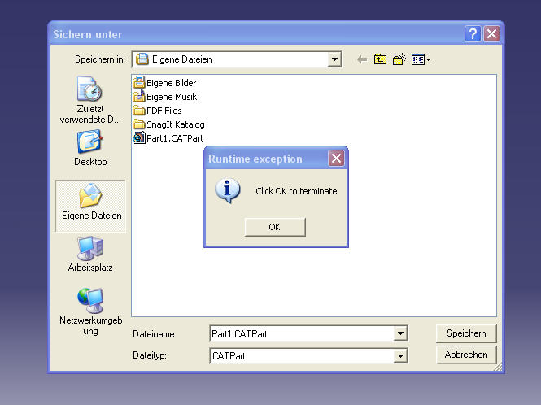The image size is (541, 405).
Task: Select the SnagIt Katalog folder icon
Action: (139, 124)
